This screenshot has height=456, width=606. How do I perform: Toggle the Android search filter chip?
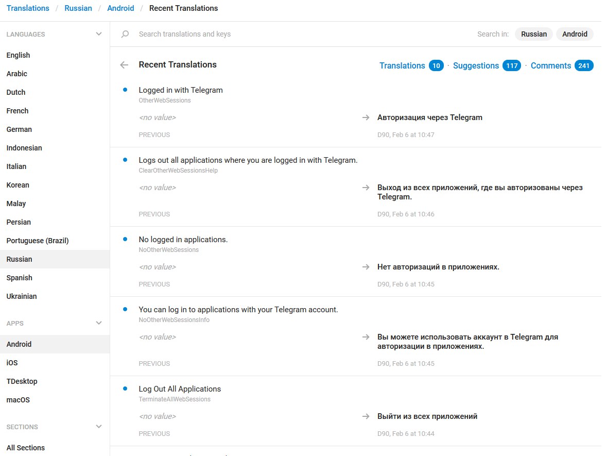click(575, 34)
